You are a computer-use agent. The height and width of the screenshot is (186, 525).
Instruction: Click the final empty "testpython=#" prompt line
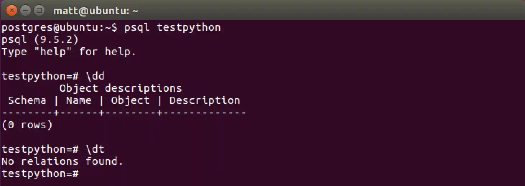point(40,173)
